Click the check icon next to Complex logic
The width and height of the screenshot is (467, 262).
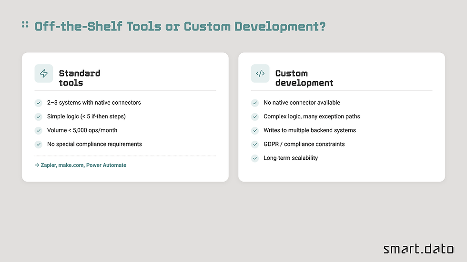[x=255, y=117]
